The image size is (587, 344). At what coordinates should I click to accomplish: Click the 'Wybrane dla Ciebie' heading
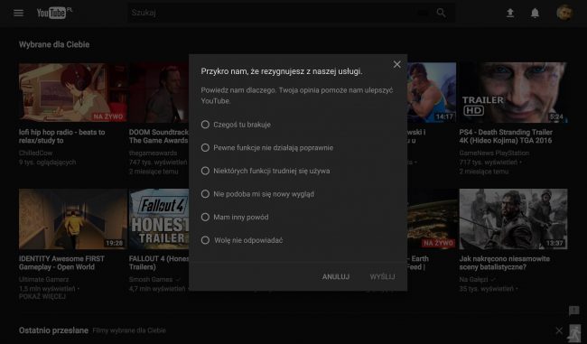54,44
